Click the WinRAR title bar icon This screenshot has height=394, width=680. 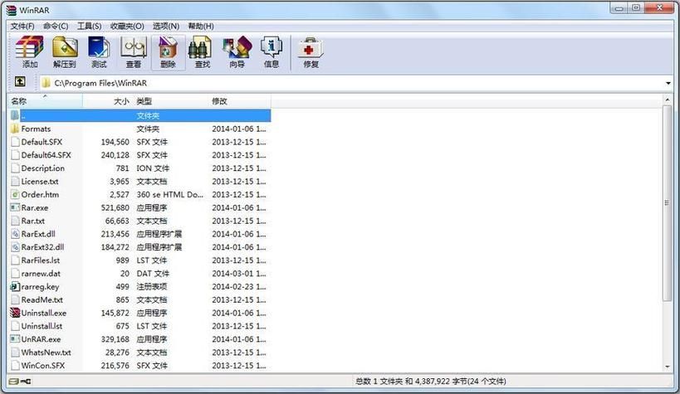pyautogui.click(x=12, y=10)
